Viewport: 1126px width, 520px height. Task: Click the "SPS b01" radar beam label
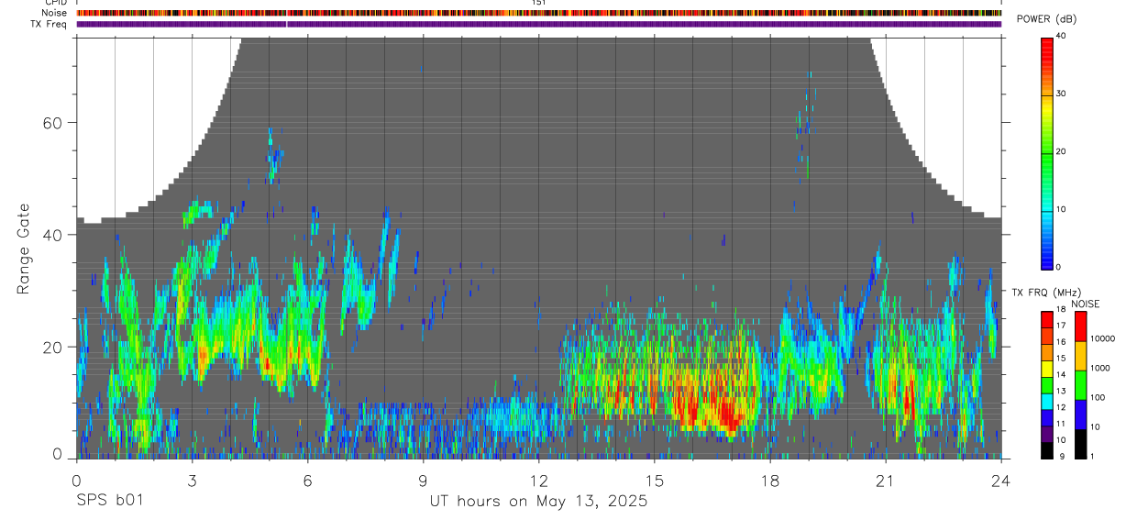(109, 502)
